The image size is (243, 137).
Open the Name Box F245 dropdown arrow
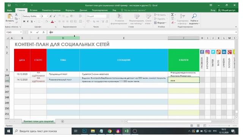click(x=21, y=32)
